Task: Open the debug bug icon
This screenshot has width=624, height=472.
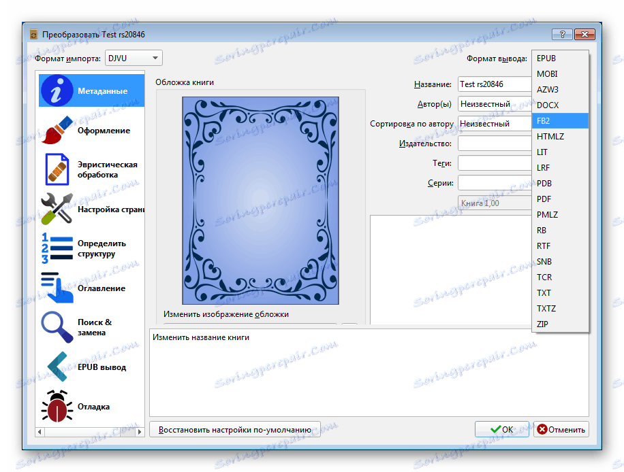Action: (57, 406)
